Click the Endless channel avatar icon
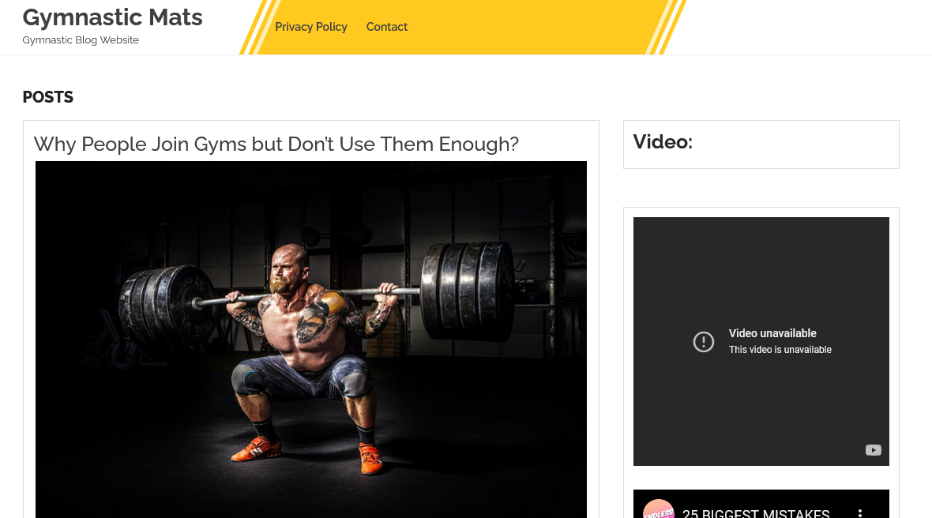 click(659, 509)
